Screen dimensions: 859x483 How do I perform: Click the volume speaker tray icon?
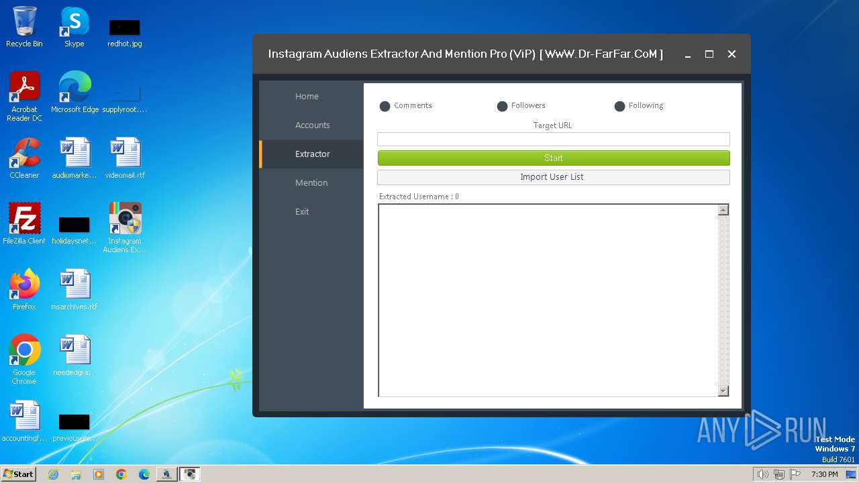[762, 474]
